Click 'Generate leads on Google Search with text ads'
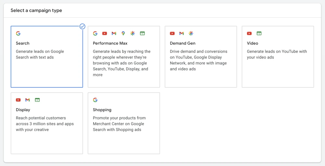This screenshot has width=325, height=166. pyautogui.click(x=40, y=54)
